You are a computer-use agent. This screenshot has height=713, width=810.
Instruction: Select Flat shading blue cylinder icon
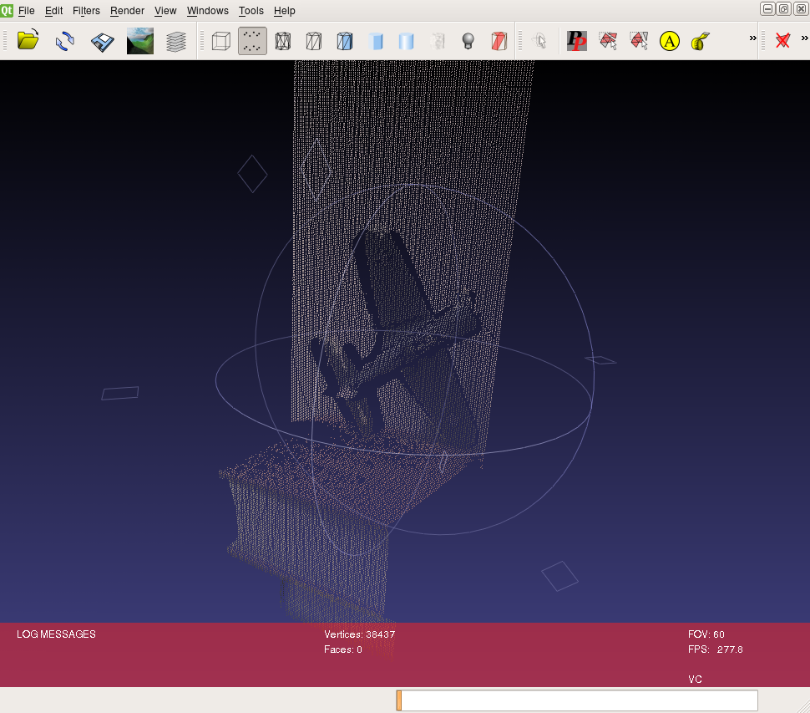click(376, 40)
